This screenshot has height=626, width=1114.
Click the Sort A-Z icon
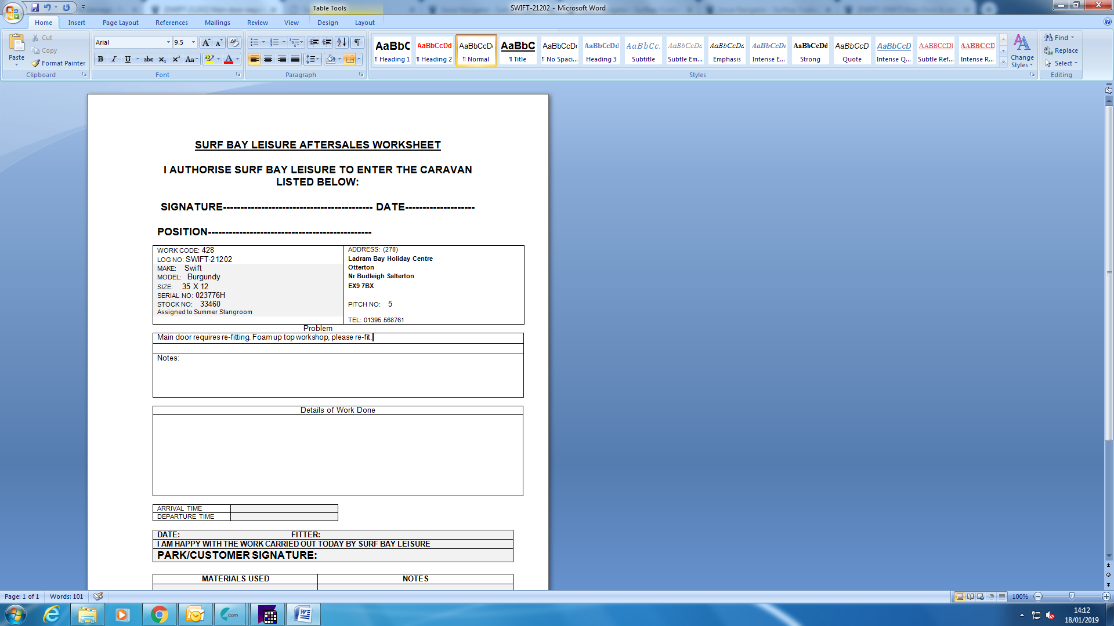342,42
